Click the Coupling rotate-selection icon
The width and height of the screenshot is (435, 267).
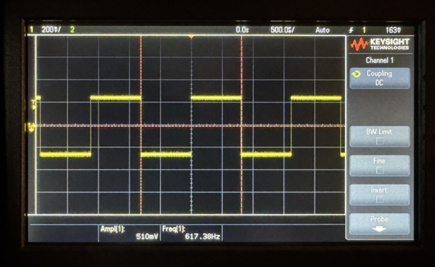point(356,74)
